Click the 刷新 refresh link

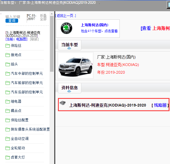[34, 39]
